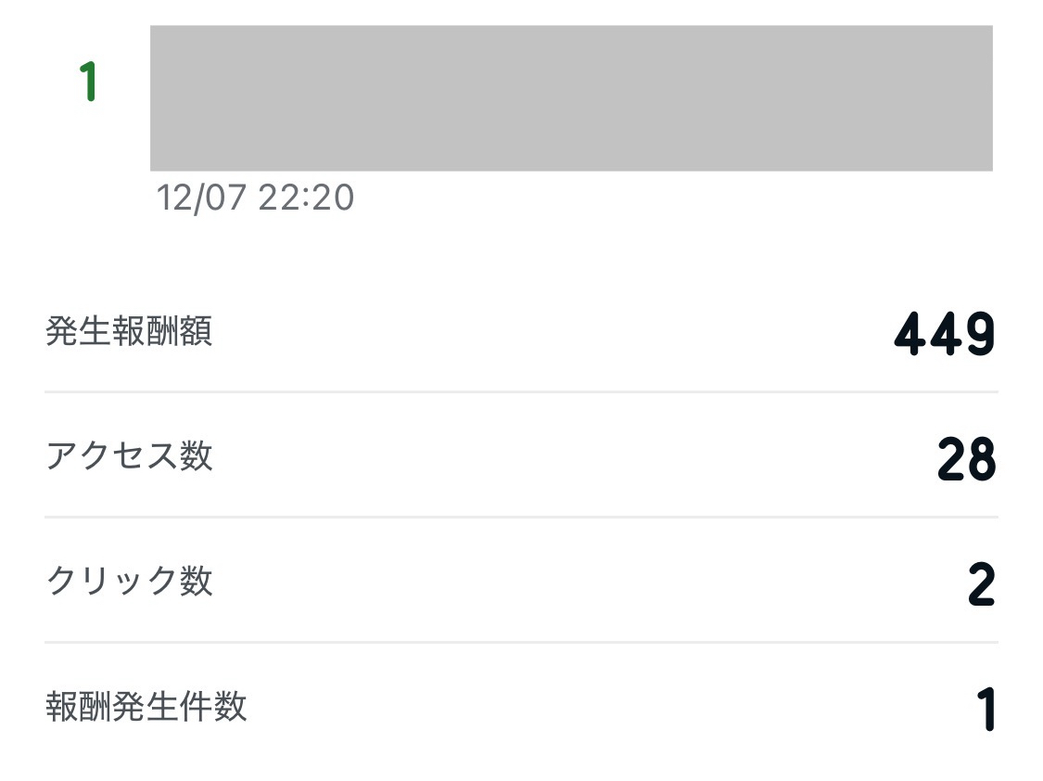Click the digit 8 in 28
The height and width of the screenshot is (781, 1043).
tap(982, 460)
